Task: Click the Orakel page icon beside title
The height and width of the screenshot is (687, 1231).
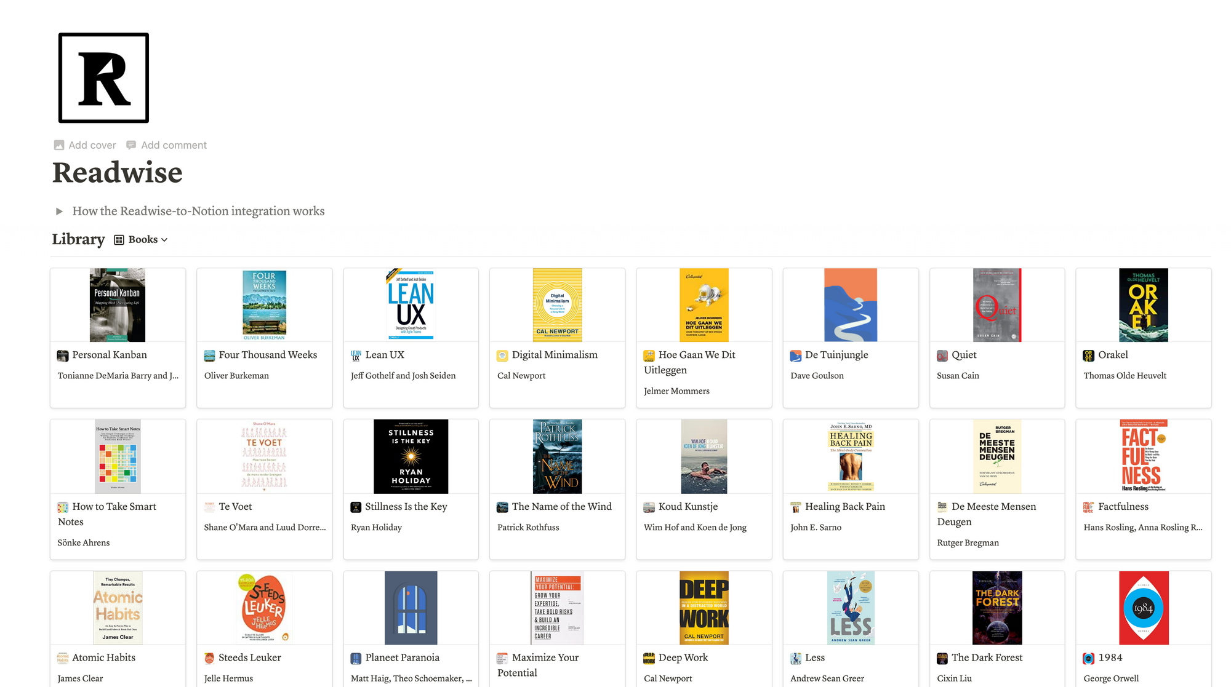Action: [1088, 355]
